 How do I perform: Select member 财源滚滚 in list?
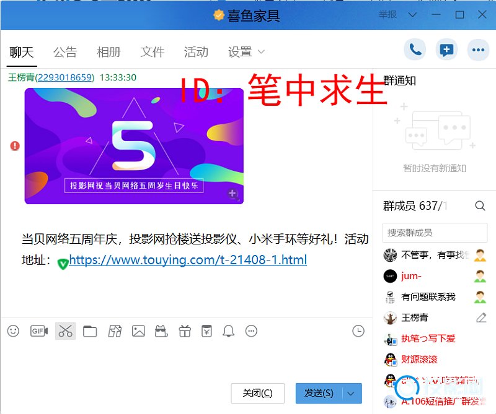pos(435,360)
